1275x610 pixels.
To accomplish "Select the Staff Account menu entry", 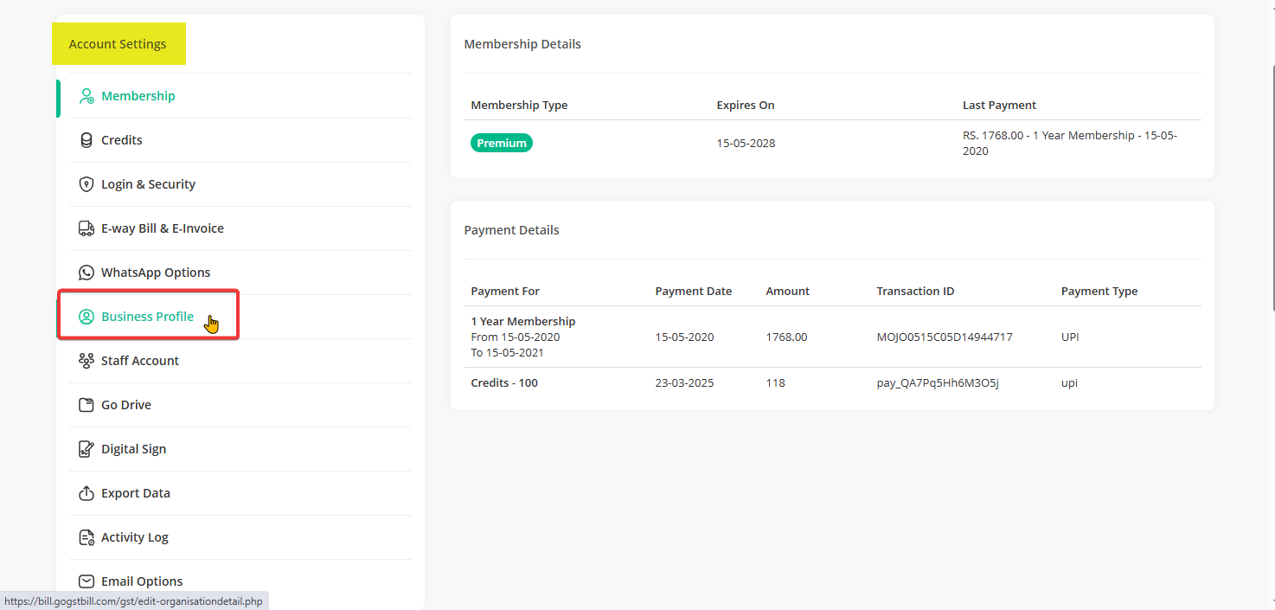I will (x=140, y=361).
